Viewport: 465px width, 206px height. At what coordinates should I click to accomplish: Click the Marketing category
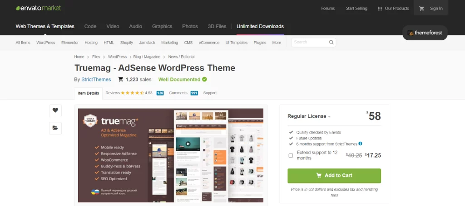coord(170,43)
